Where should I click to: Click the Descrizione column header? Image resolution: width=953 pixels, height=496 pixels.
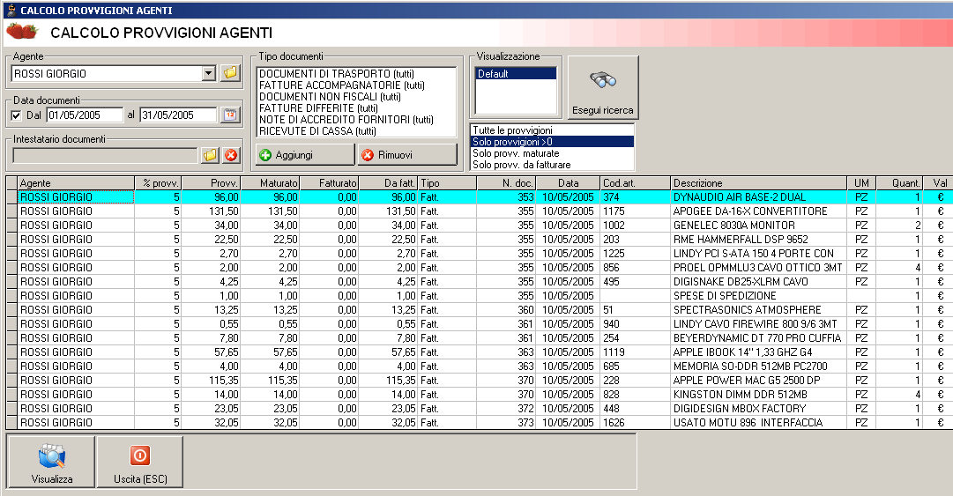(x=758, y=182)
